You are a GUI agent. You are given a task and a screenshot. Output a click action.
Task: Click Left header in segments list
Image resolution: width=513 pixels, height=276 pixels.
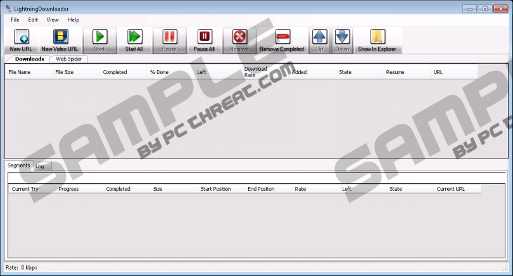[363, 189]
